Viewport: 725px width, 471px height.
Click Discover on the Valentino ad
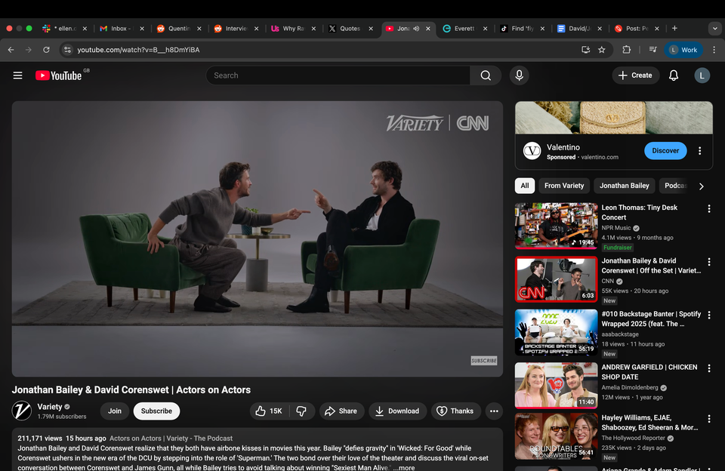tap(665, 150)
